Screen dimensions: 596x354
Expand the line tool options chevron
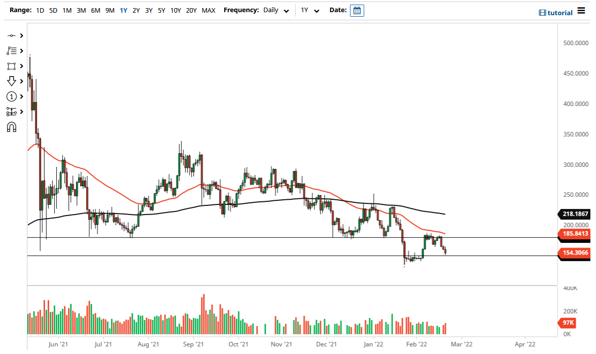click(x=22, y=36)
